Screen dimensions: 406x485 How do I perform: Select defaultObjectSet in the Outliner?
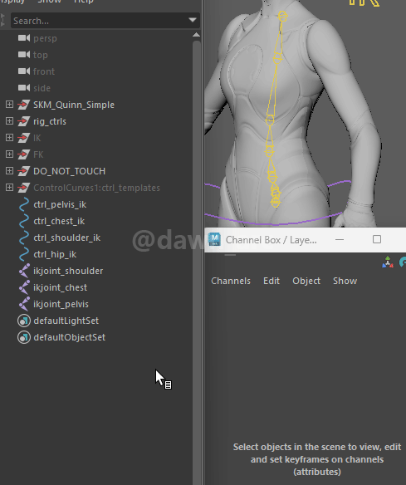point(69,337)
